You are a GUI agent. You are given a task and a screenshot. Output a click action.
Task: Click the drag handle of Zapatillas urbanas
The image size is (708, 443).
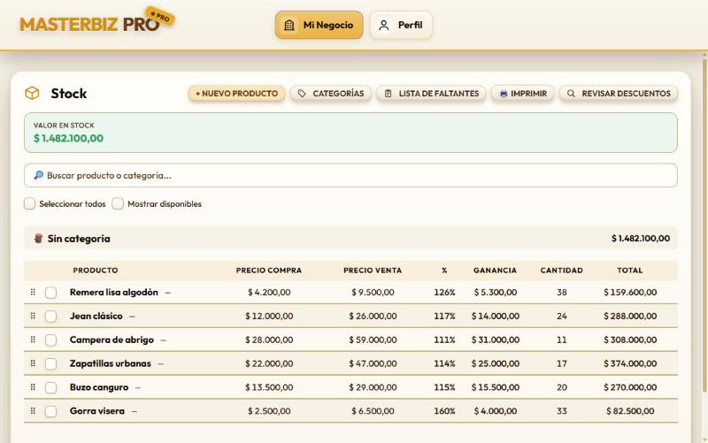(33, 363)
